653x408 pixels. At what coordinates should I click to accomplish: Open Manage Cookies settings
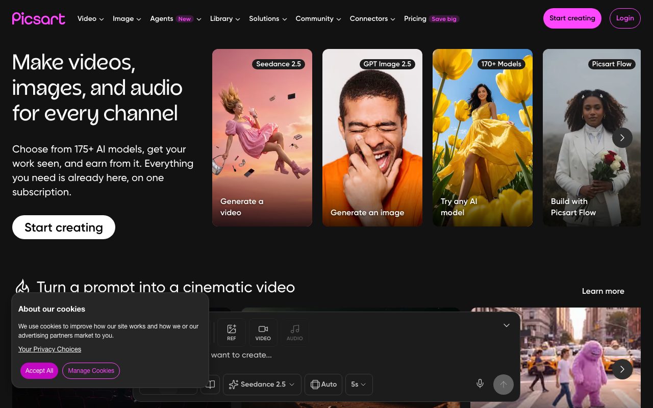(91, 371)
